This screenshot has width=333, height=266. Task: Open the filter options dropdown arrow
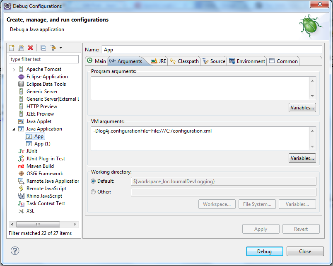[x=61, y=48]
